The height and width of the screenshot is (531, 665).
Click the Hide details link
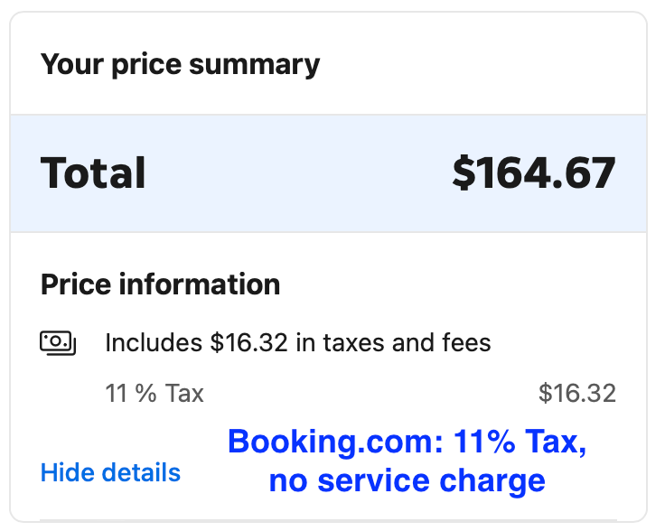pyautogui.click(x=110, y=472)
